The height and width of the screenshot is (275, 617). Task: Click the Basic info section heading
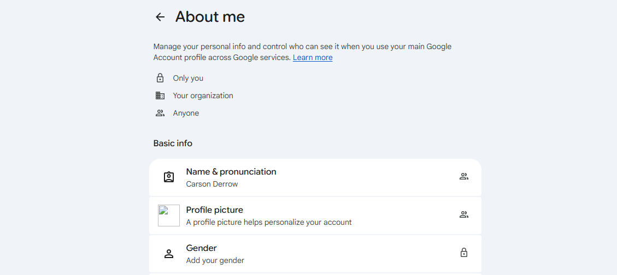click(173, 144)
